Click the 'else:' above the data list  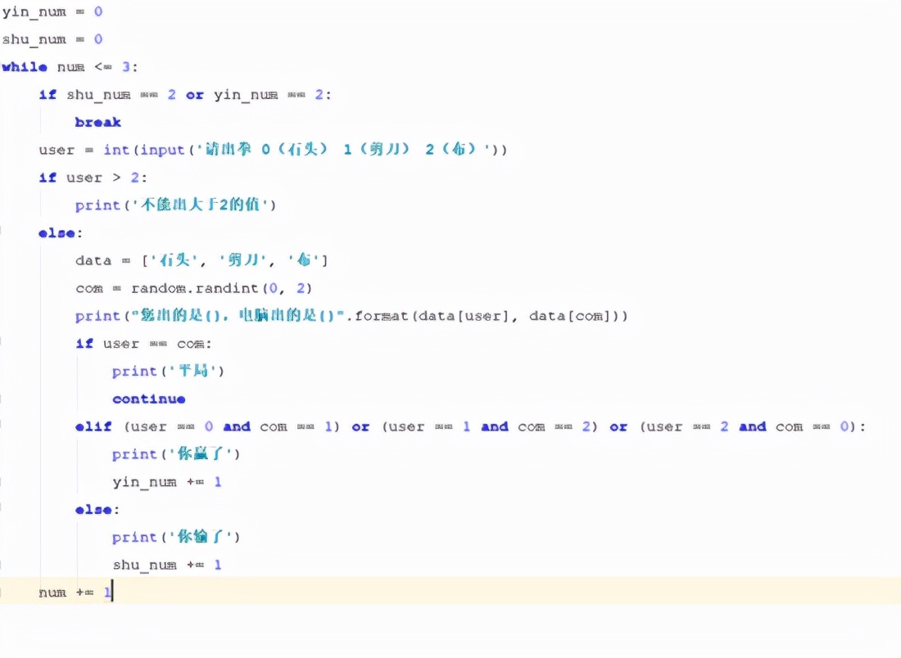[61, 232]
